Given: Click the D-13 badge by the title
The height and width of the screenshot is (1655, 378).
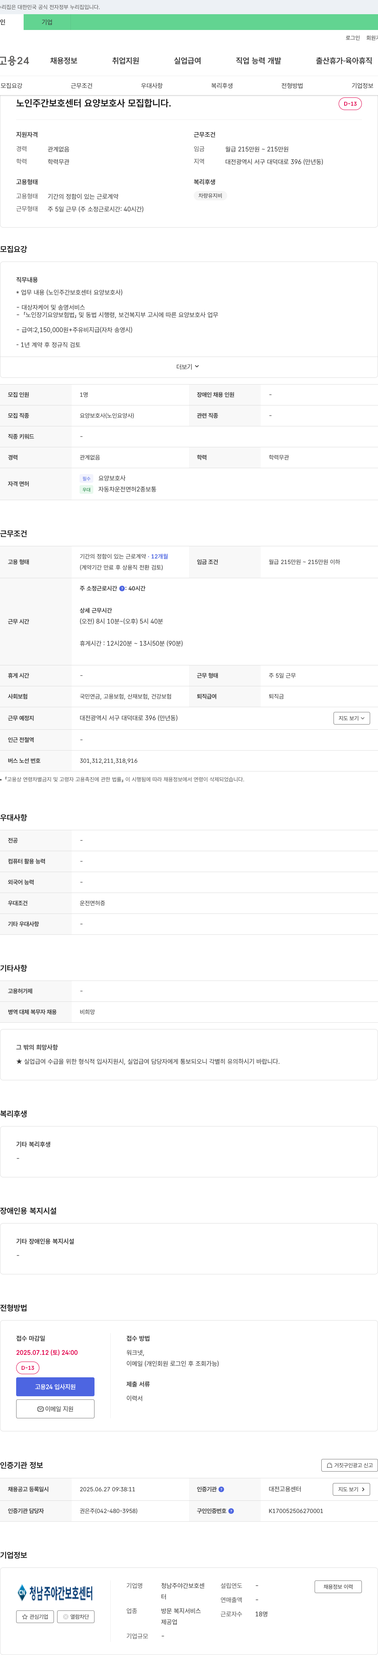Looking at the screenshot, I should click(350, 103).
